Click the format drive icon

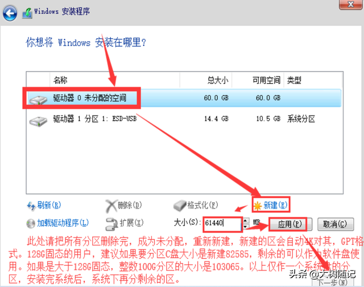[x=180, y=206]
